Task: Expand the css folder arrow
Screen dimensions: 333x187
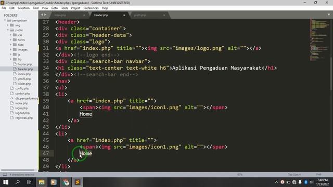Action: (10, 35)
